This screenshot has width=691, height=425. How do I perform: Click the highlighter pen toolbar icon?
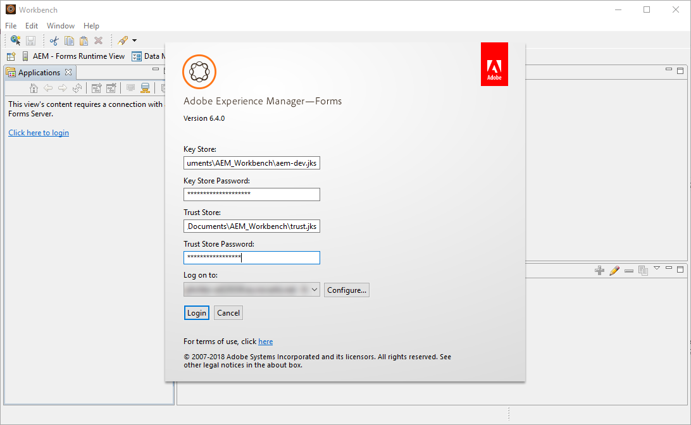click(123, 41)
